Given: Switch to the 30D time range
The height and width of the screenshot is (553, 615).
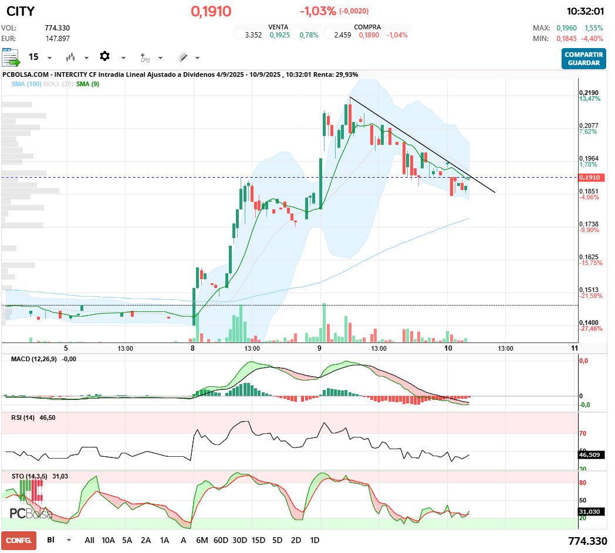Looking at the screenshot, I should pos(239,540).
